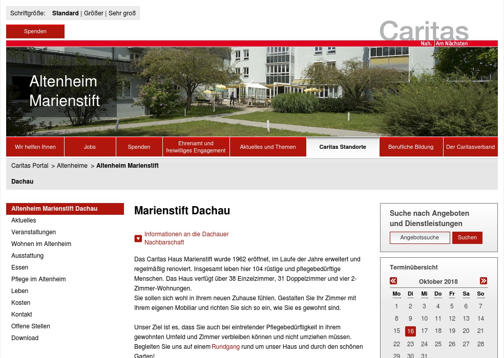Select the highlighted date 16 in the calendar
Image resolution: width=504 pixels, height=358 pixels.
pos(410,331)
